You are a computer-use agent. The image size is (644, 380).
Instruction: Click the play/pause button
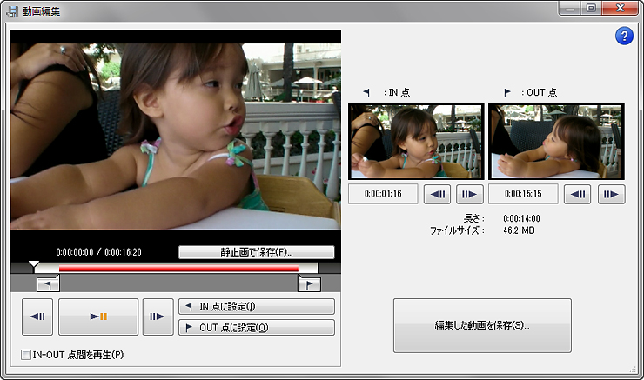98,317
